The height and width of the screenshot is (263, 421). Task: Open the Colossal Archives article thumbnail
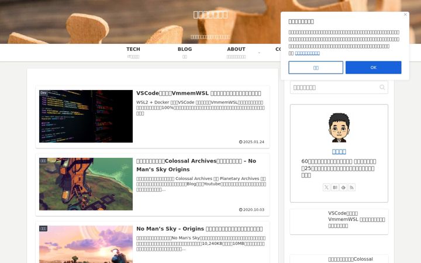click(86, 184)
